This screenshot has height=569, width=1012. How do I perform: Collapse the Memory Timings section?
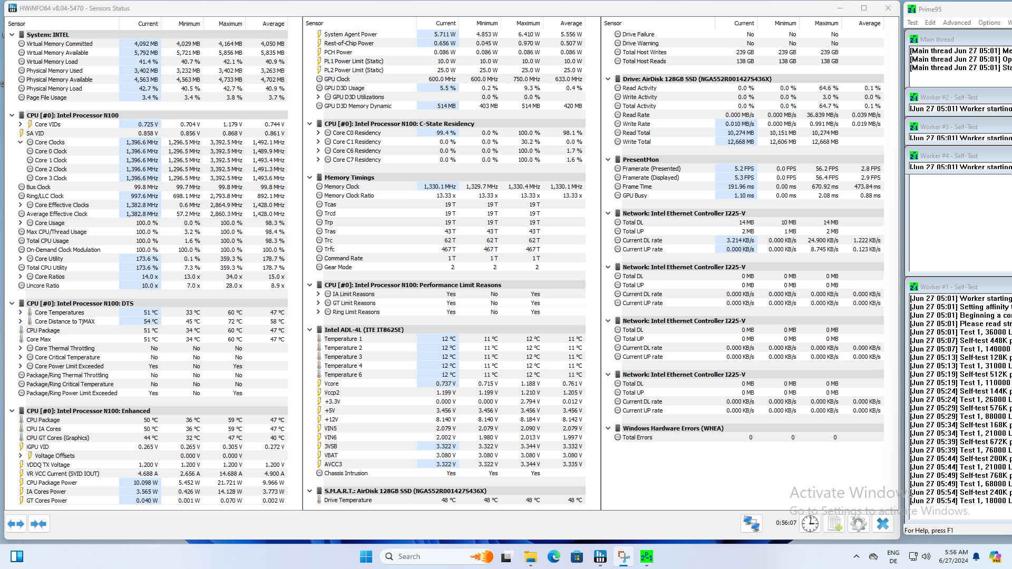coord(310,178)
